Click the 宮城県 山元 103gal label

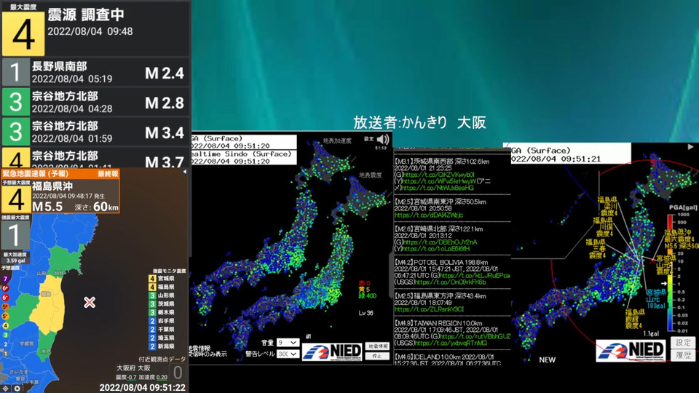[x=656, y=299]
